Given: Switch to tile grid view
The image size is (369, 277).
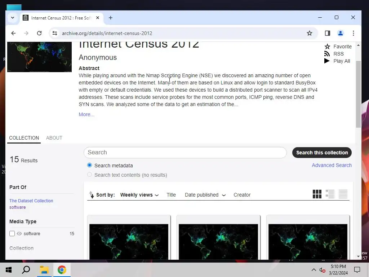Looking at the screenshot, I should pyautogui.click(x=317, y=194).
